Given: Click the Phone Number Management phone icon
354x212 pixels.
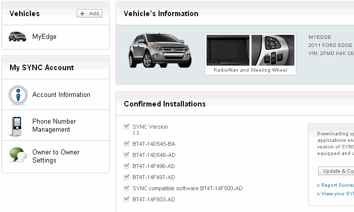Looking at the screenshot, I should 18,126.
